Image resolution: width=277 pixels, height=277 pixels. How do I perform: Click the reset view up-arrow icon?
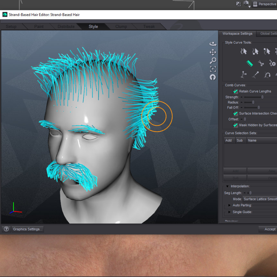click(x=213, y=77)
